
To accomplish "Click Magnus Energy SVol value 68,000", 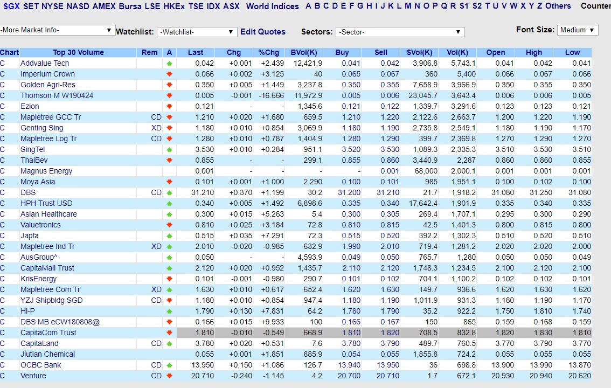I will tap(426, 171).
